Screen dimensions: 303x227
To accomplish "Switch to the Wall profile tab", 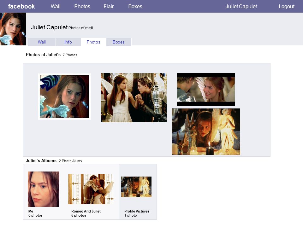I will point(42,42).
